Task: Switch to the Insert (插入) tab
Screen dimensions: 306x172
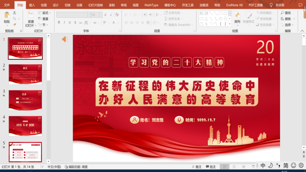Action: 32,5
